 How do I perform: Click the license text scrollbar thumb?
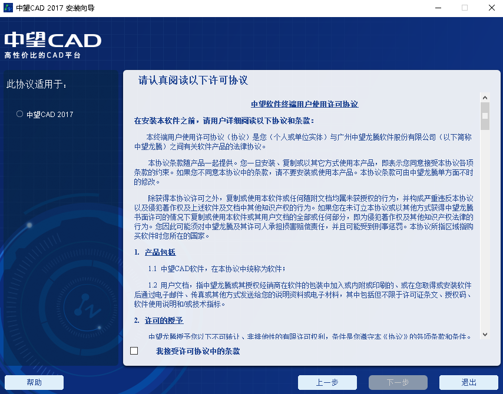coord(485,116)
